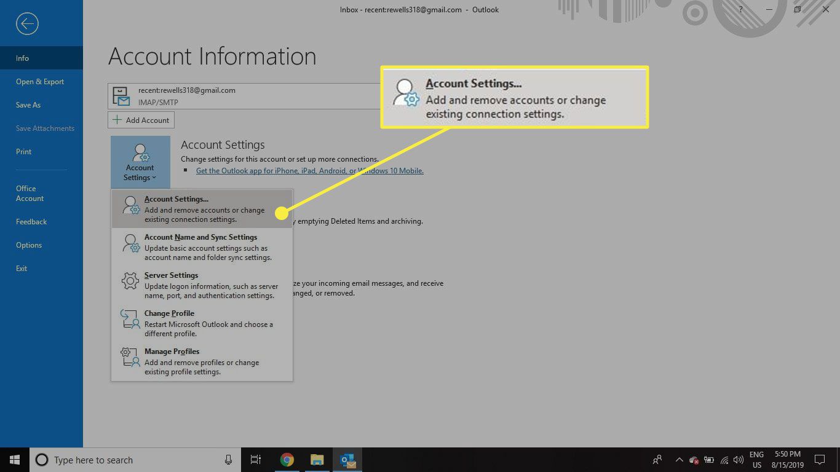Click the taskbar microphone icon
Viewport: 840px width, 472px height.
228,460
